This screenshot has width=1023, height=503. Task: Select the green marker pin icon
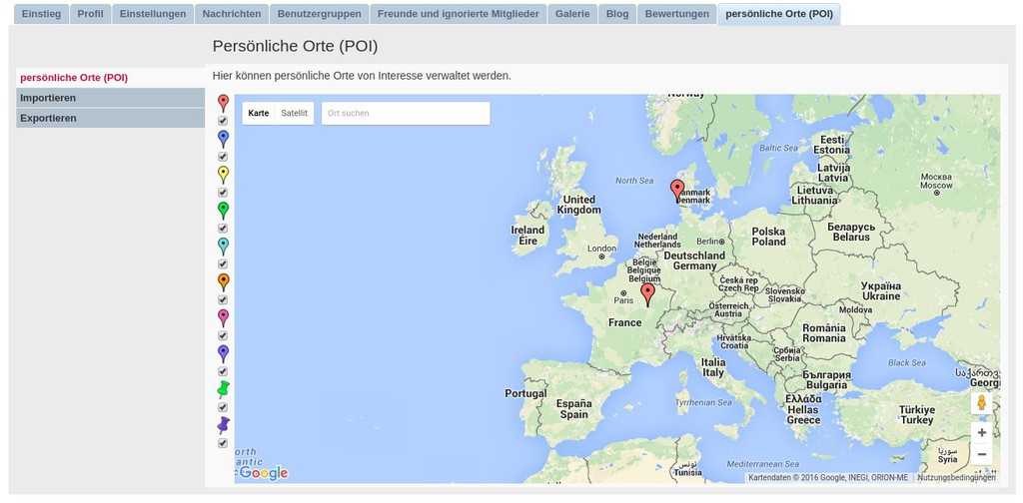pyautogui.click(x=223, y=211)
